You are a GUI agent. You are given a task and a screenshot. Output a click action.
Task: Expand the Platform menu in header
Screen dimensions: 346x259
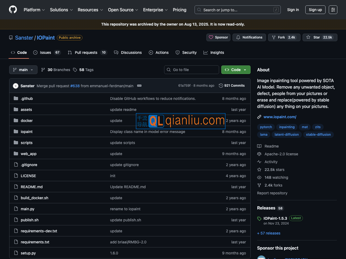(34, 10)
